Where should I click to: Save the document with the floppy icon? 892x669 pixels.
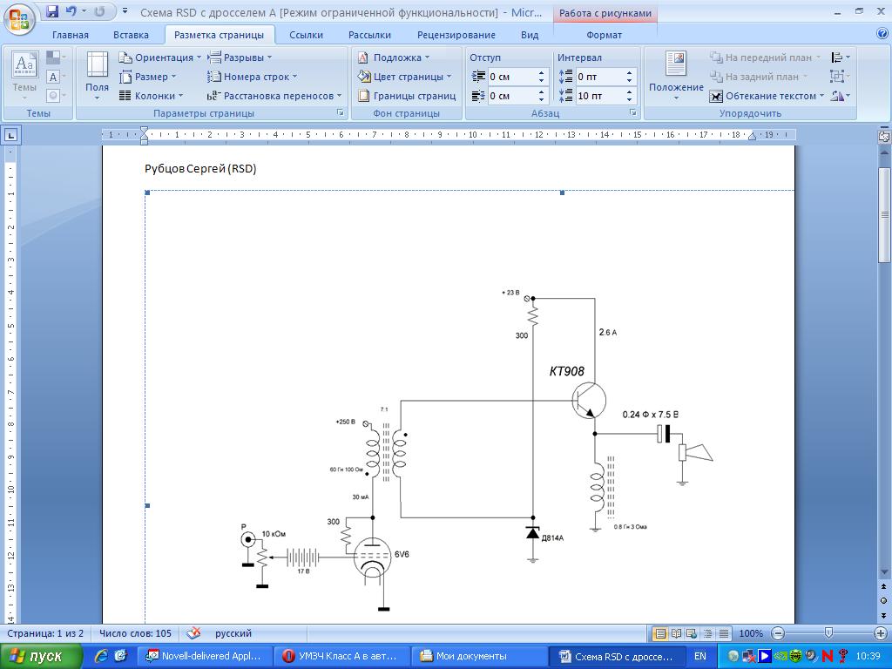pyautogui.click(x=52, y=11)
